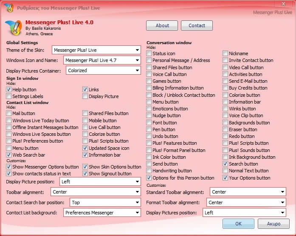Enable Send E-Mail button checkbox

(x=225, y=81)
